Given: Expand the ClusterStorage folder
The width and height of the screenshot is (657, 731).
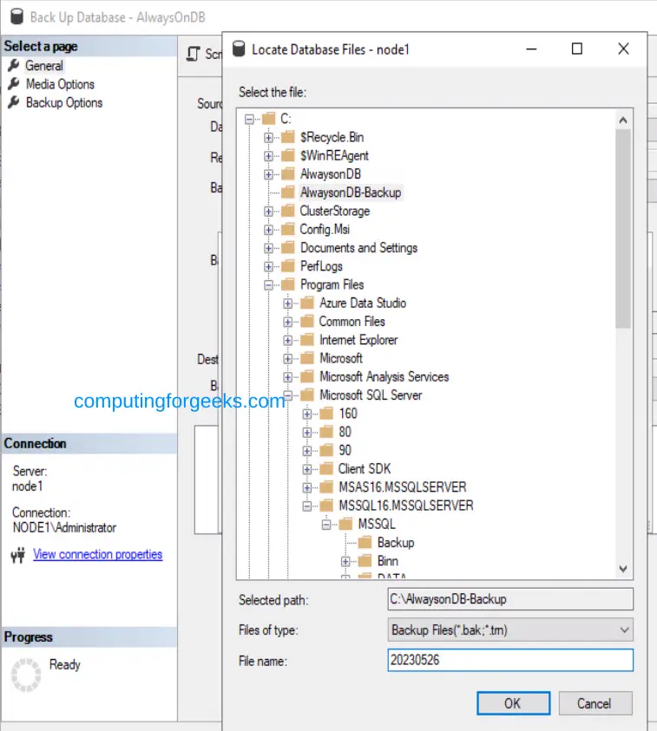Looking at the screenshot, I should [x=268, y=212].
